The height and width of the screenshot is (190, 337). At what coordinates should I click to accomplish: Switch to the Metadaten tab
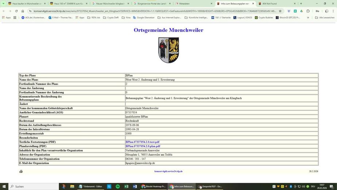pyautogui.click(x=193, y=4)
